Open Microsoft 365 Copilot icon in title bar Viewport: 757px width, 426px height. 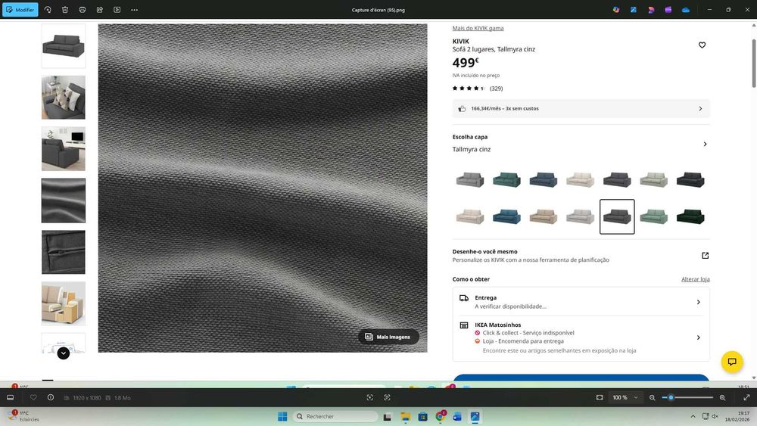[616, 10]
